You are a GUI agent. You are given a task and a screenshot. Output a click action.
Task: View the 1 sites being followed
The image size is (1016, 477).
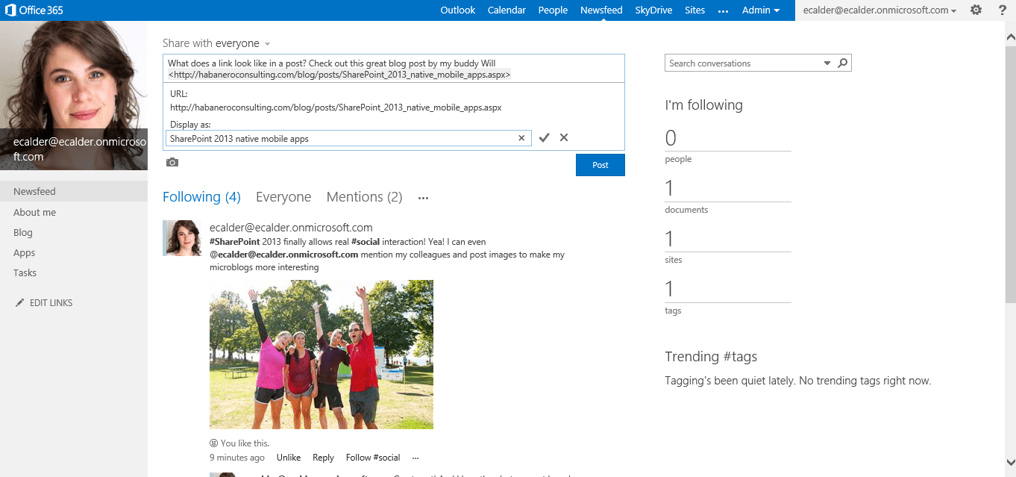(x=669, y=239)
